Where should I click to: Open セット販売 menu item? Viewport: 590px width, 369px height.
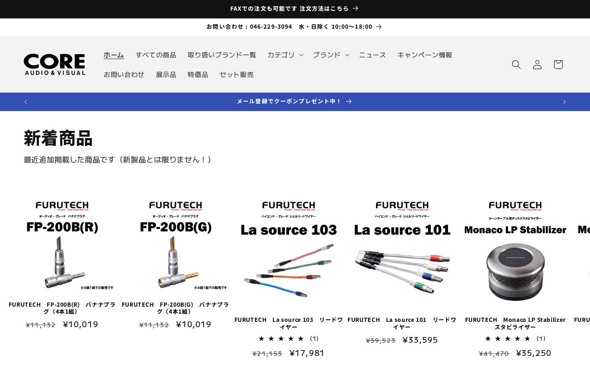(x=236, y=74)
